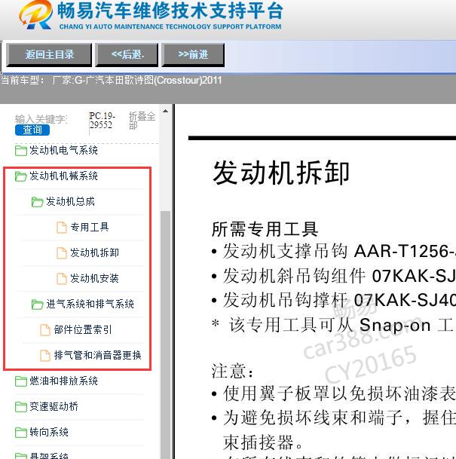The image size is (456, 459).
Task: Click the 注意 note heading
Action: click(233, 371)
